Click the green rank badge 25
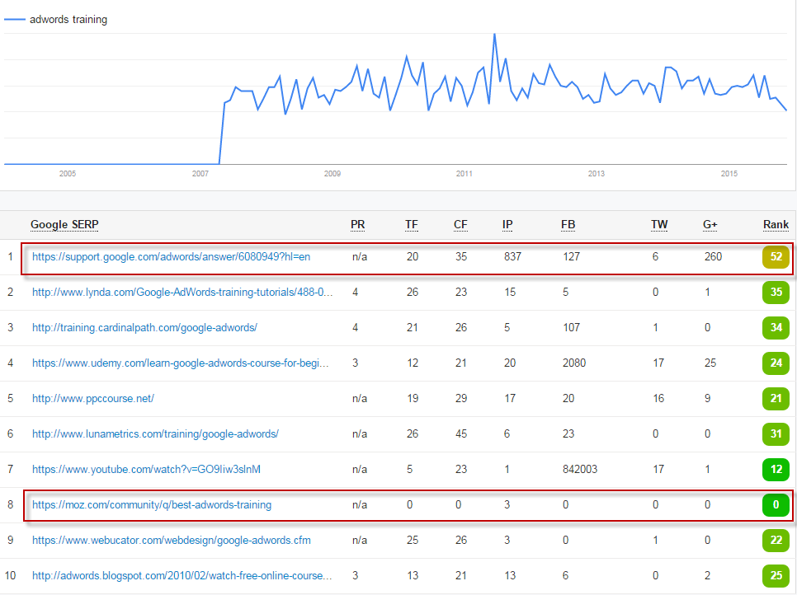The image size is (797, 595). pyautogui.click(x=776, y=576)
